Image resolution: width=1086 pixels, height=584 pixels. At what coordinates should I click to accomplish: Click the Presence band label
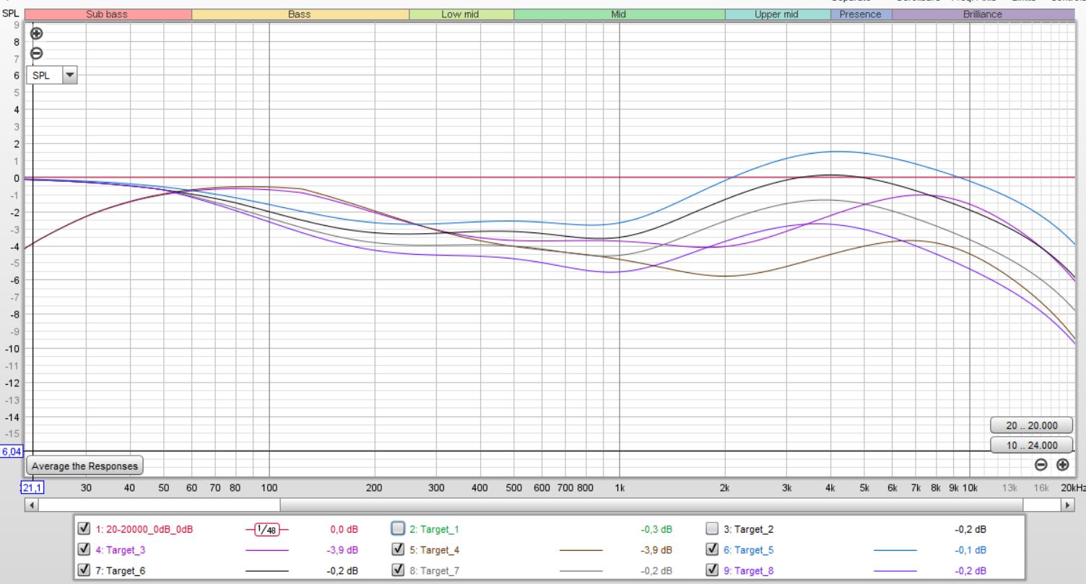point(860,14)
